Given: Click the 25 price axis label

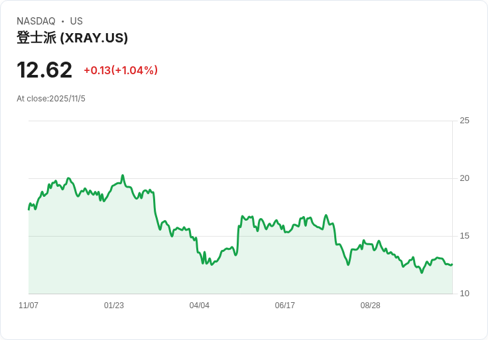Looking at the screenshot, I should click(x=464, y=121).
